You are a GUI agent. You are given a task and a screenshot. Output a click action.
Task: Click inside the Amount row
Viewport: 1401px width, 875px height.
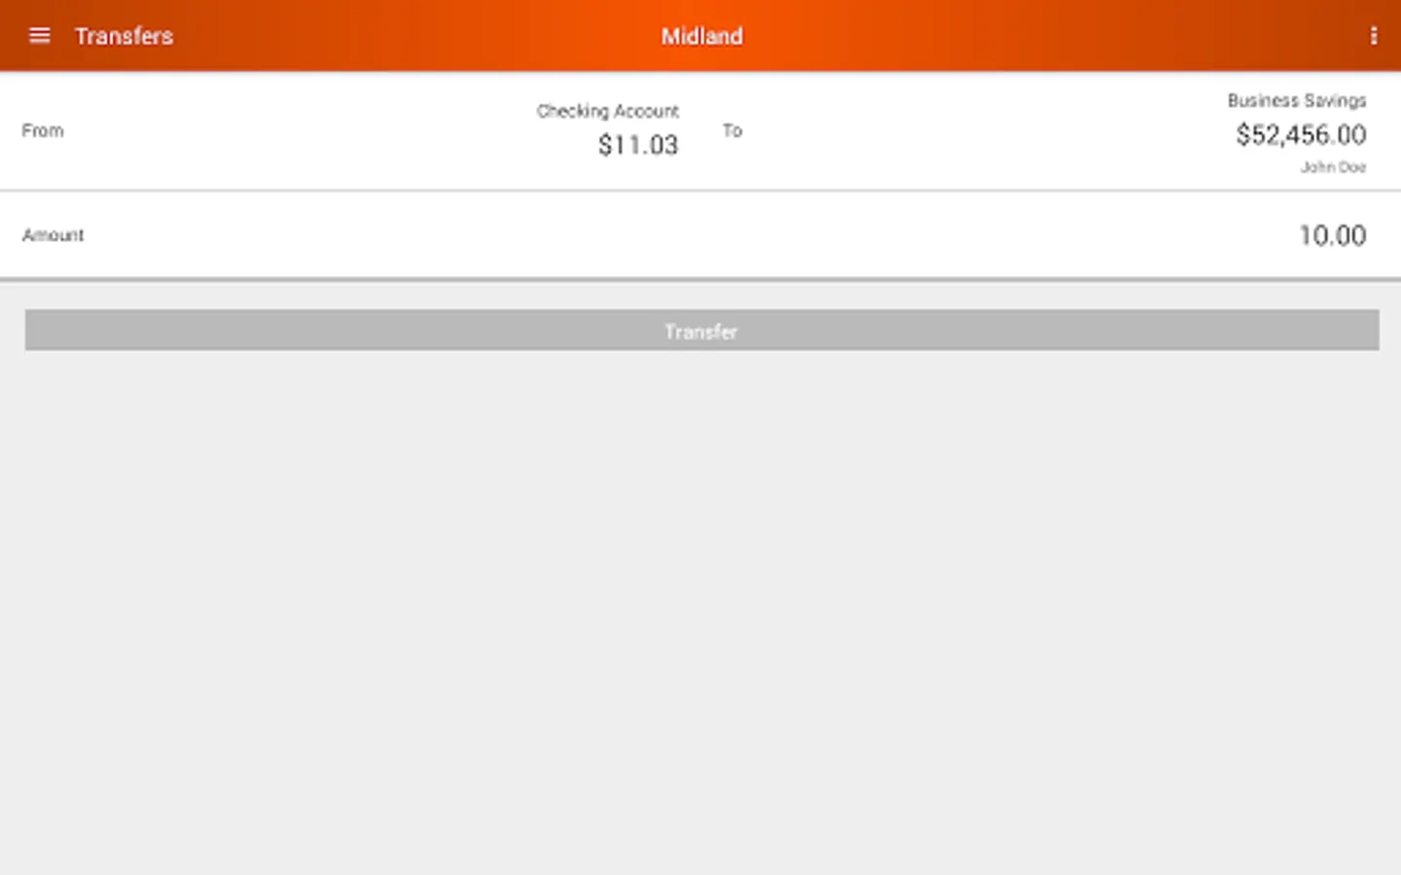pos(700,235)
